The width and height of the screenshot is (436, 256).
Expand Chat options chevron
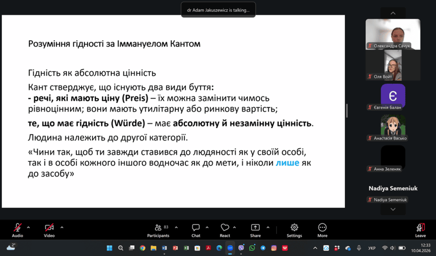tap(207, 227)
